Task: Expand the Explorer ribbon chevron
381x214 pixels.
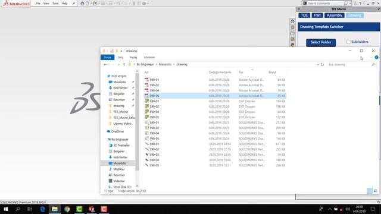Action: point(371,57)
